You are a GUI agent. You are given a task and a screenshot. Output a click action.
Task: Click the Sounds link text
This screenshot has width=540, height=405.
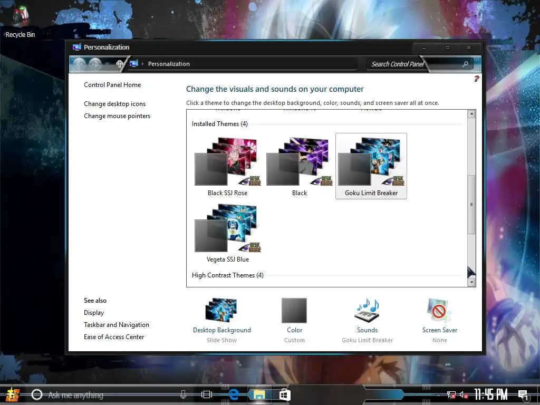click(367, 330)
